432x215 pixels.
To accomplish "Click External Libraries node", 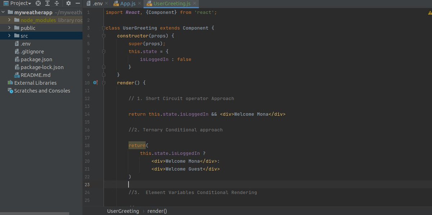I will [35, 83].
